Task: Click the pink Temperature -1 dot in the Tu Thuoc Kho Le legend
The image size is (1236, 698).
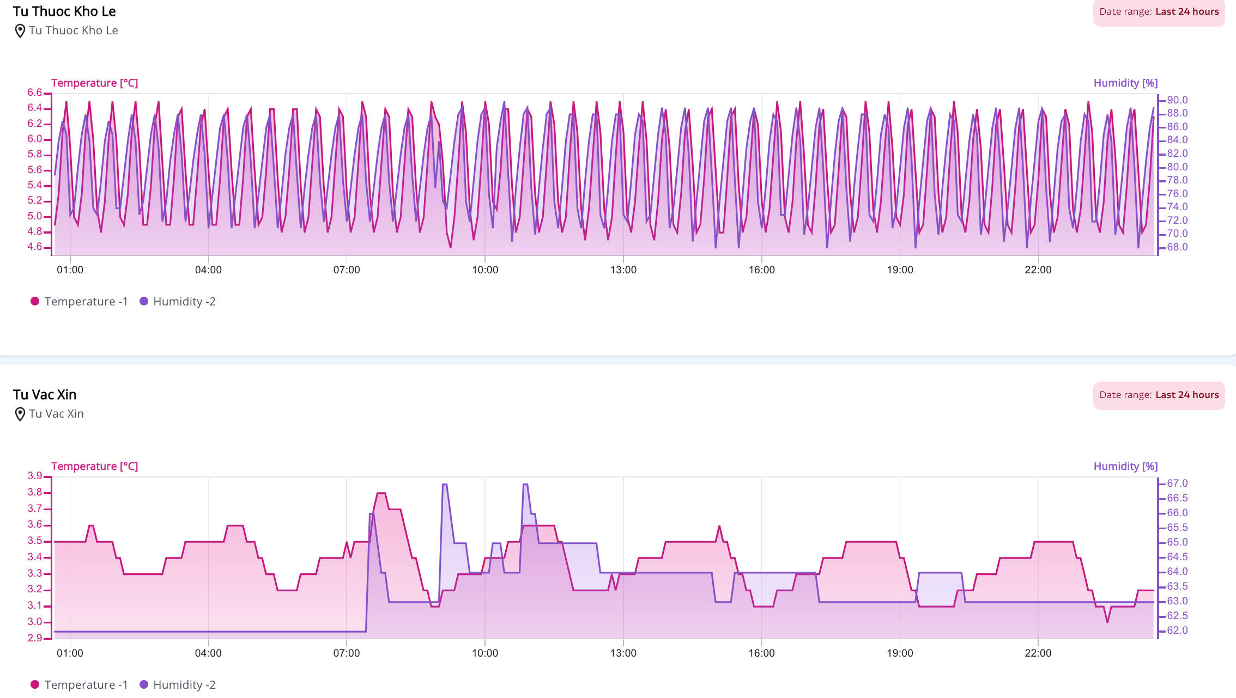Action: pyautogui.click(x=35, y=301)
